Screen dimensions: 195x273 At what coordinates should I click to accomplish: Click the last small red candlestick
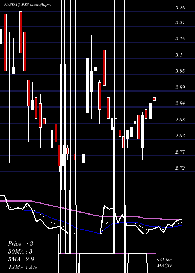coord(154,99)
